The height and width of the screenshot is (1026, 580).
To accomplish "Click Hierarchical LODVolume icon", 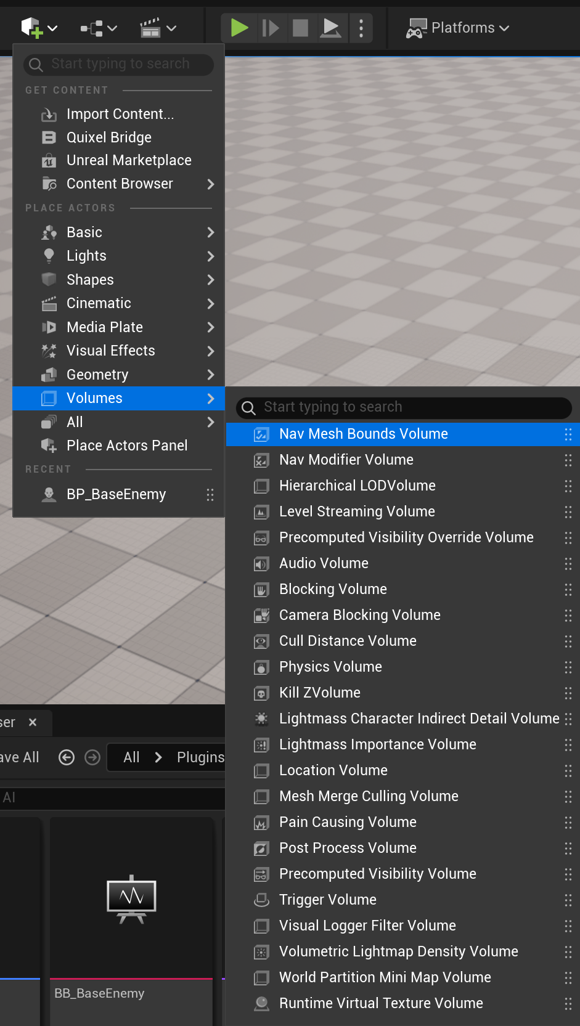I will [261, 486].
